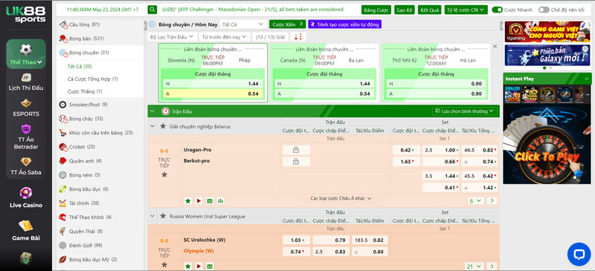Open the 21 markets dropdown for SC Uralochka
The image size is (595, 271).
[x=475, y=267]
